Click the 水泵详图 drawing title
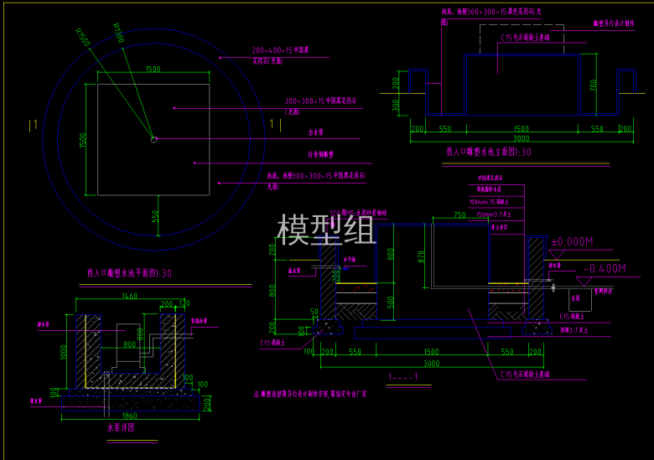The width and height of the screenshot is (654, 460). click(x=121, y=427)
